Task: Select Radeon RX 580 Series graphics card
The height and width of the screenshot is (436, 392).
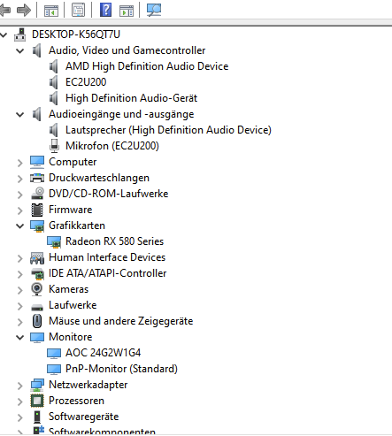Action: [114, 241]
